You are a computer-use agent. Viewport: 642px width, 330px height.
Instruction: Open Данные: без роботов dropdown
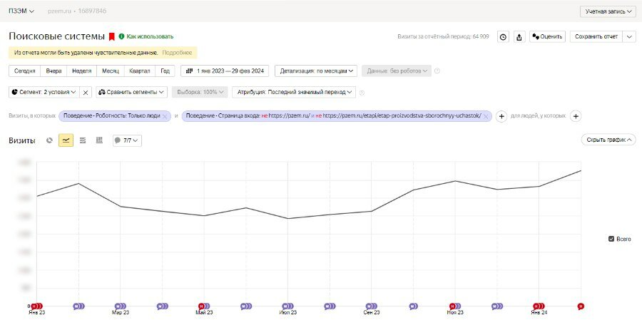pyautogui.click(x=397, y=71)
